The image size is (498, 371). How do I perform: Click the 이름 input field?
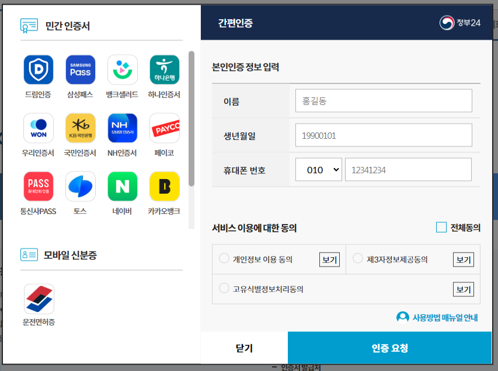click(x=384, y=100)
